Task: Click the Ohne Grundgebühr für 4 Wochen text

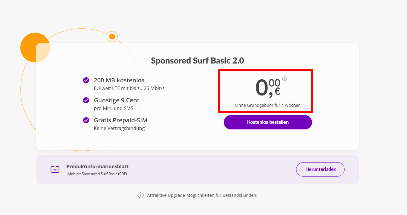Action: coord(268,105)
